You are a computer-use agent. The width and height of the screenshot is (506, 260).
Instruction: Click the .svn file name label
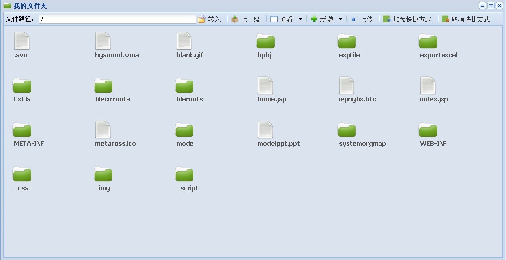click(21, 55)
